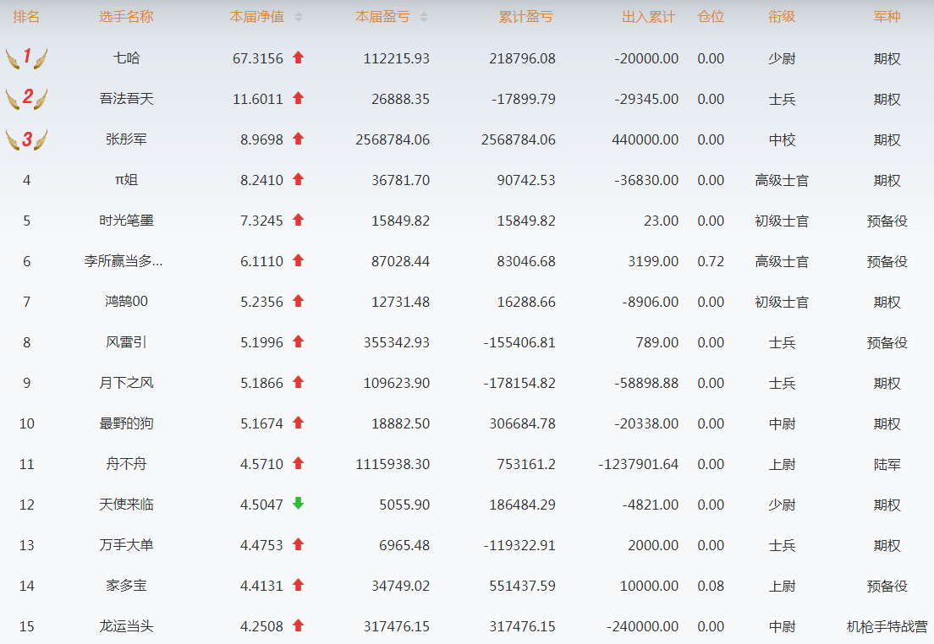Click the 机枪手特战营 branch cell
934x644 pixels.
click(x=887, y=627)
